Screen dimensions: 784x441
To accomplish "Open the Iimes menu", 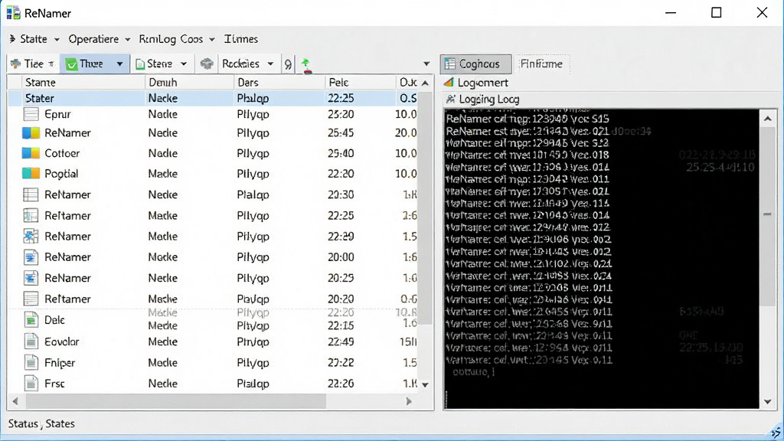I will click(x=241, y=39).
